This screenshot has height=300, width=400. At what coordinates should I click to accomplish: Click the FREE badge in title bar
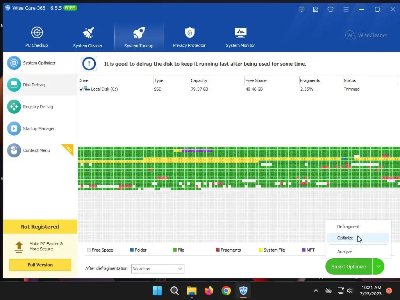(70, 8)
